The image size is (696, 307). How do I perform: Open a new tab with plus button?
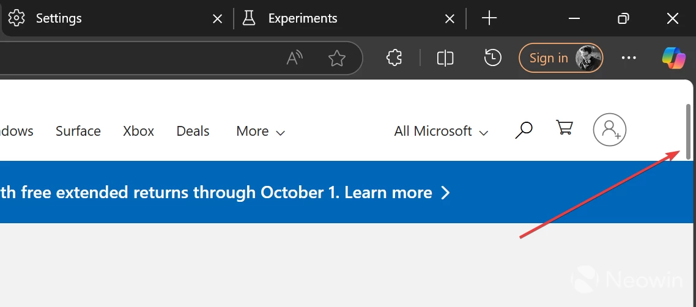(x=489, y=18)
